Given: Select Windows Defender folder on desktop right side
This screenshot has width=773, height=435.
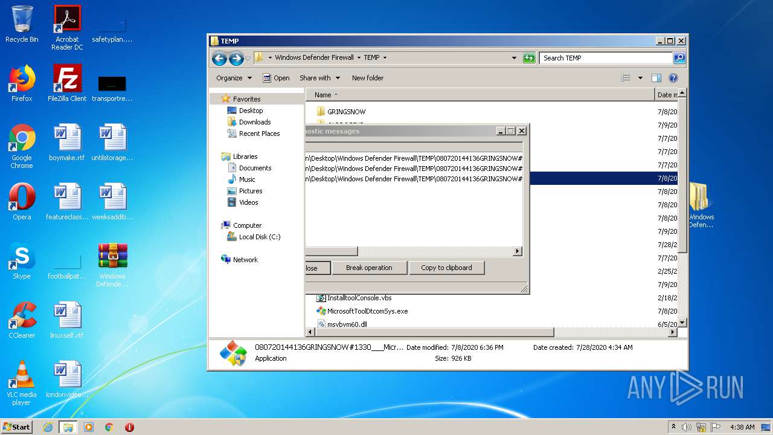Looking at the screenshot, I should tap(701, 205).
